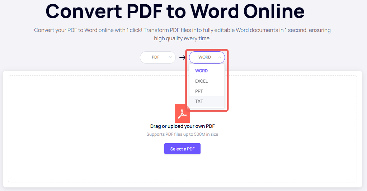367x191 pixels.
Task: Click the PDF dropdown chevron arrow
Action: (x=170, y=57)
